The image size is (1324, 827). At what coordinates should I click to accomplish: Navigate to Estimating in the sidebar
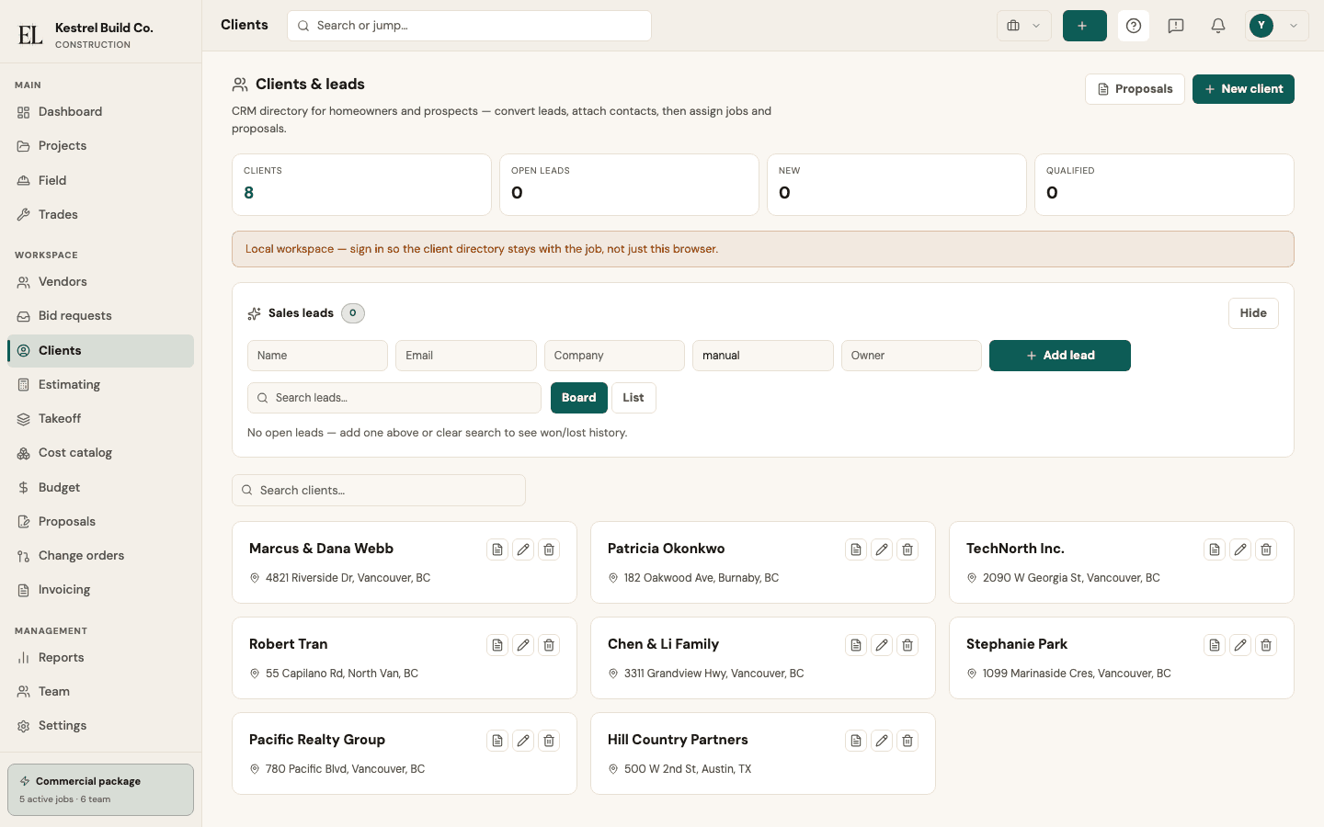(x=101, y=385)
